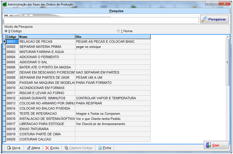Screen dimensions: 233x154
Task: Click Obs cell Integrar e Testar os Componen.
Action: 113,114
